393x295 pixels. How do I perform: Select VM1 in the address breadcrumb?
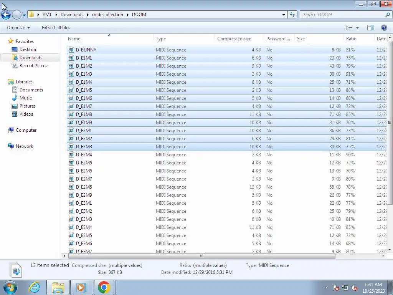(x=47, y=15)
